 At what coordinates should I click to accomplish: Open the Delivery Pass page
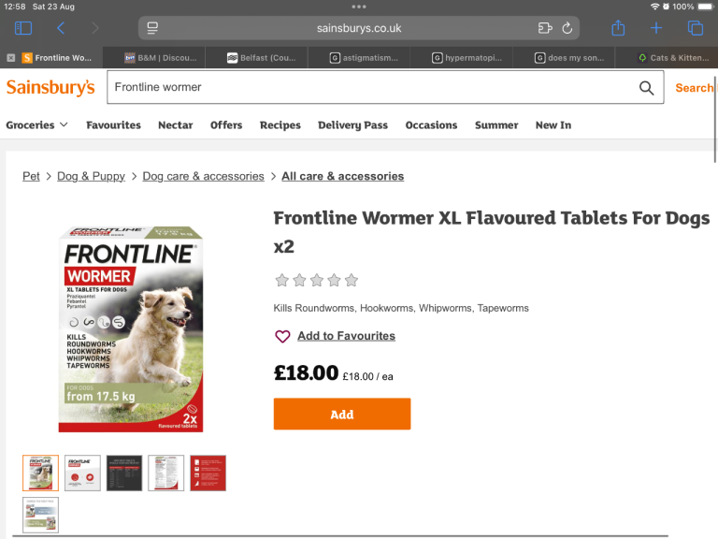coord(352,124)
